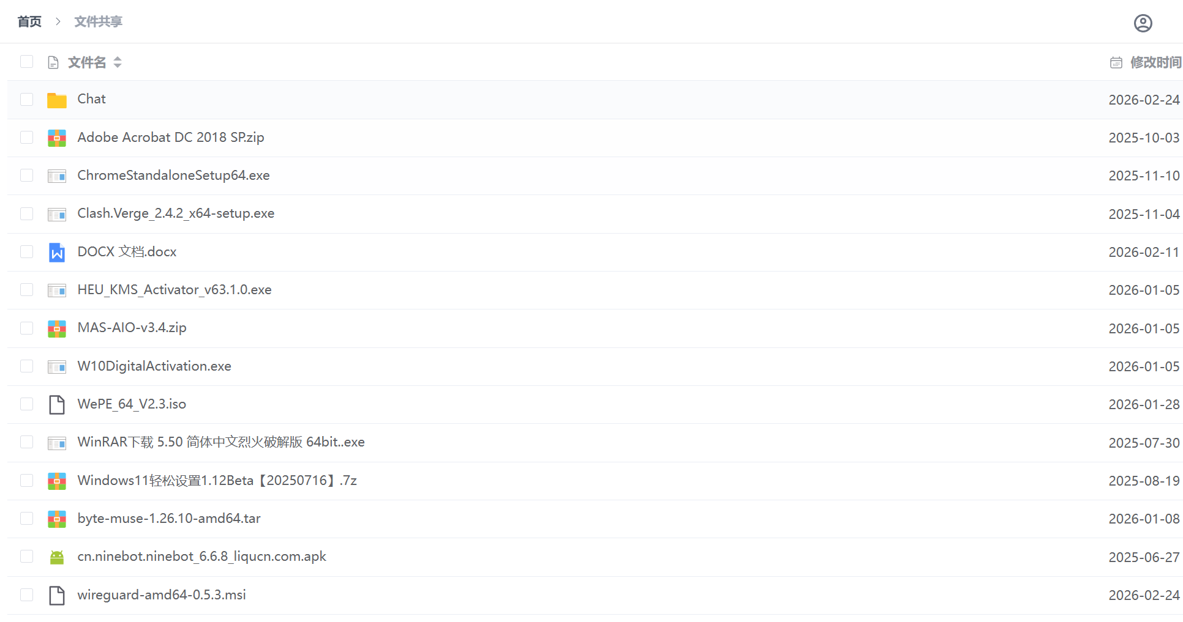Open the Clash.Verge_2.4.2_x64-setup.exe file link

(176, 213)
